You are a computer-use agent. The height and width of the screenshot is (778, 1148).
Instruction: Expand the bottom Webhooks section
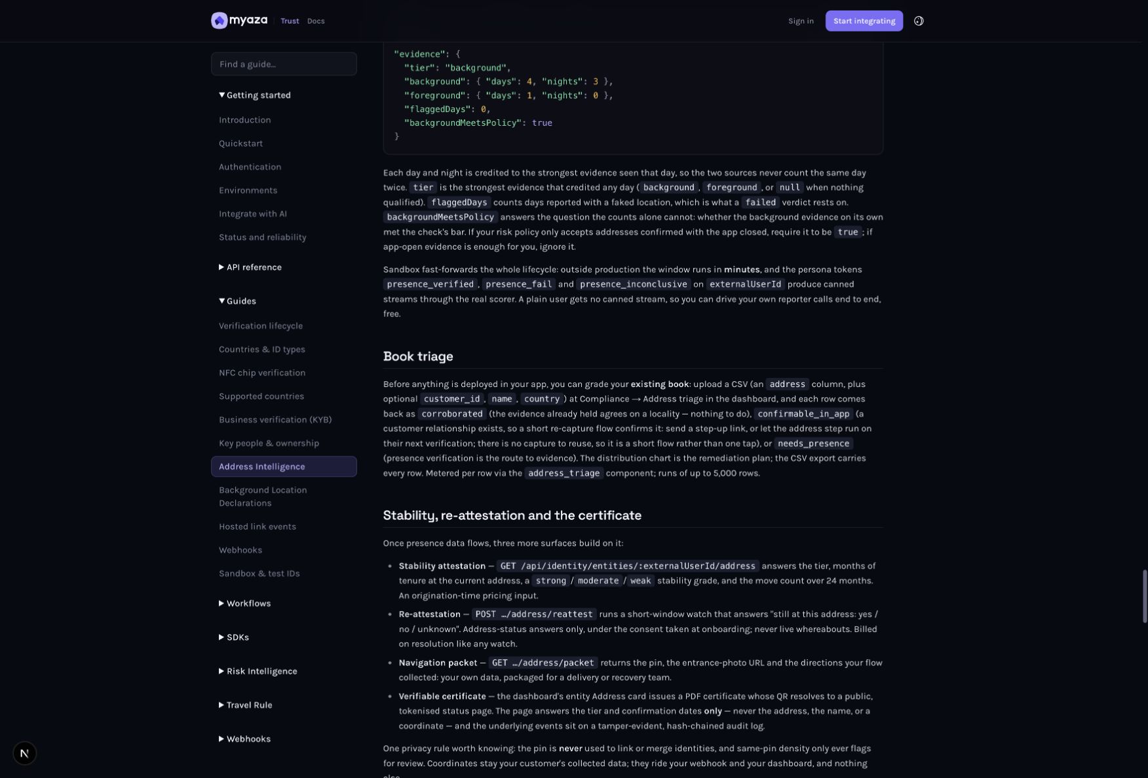pyautogui.click(x=244, y=739)
